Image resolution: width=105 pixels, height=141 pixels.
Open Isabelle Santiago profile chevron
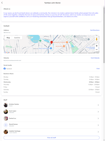[x=98, y=132]
